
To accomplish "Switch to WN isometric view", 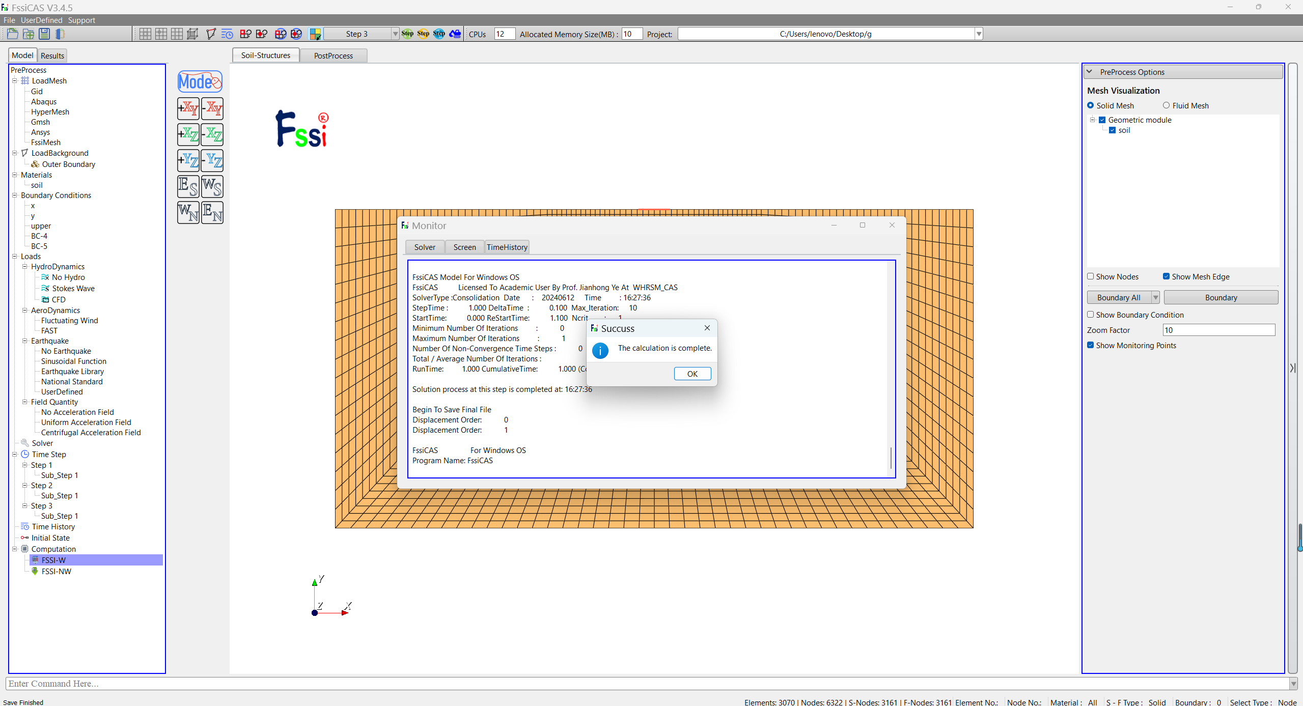I will 188,212.
